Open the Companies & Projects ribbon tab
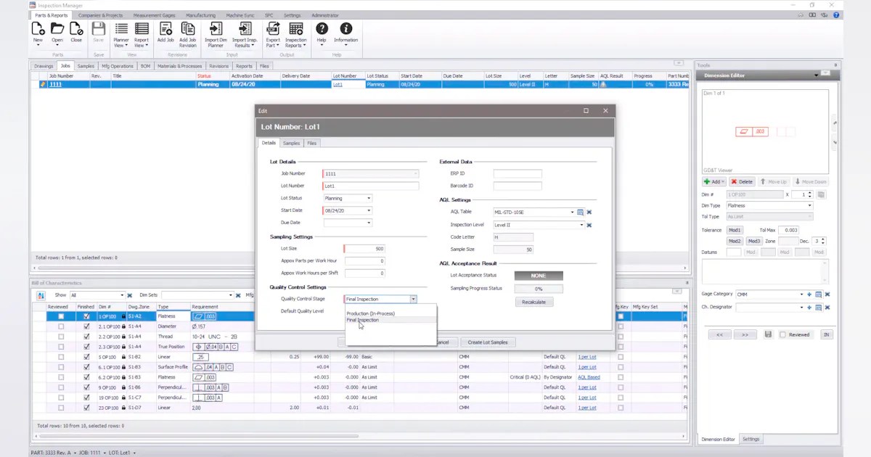This screenshot has height=457, width=871. (x=100, y=15)
